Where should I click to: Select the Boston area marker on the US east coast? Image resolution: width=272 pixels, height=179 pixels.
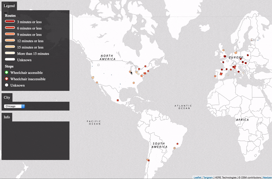(148, 71)
